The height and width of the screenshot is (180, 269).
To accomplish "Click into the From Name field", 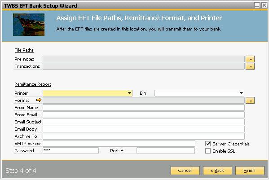I will (144, 108).
